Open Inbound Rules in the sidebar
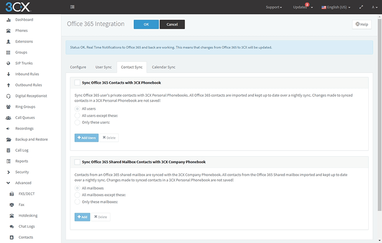This screenshot has width=382, height=243. 27,74
